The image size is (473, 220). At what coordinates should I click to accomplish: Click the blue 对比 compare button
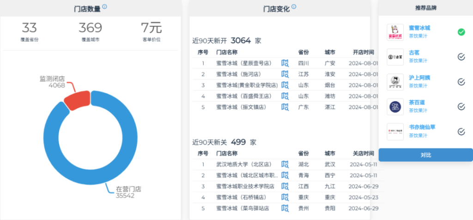coord(425,155)
